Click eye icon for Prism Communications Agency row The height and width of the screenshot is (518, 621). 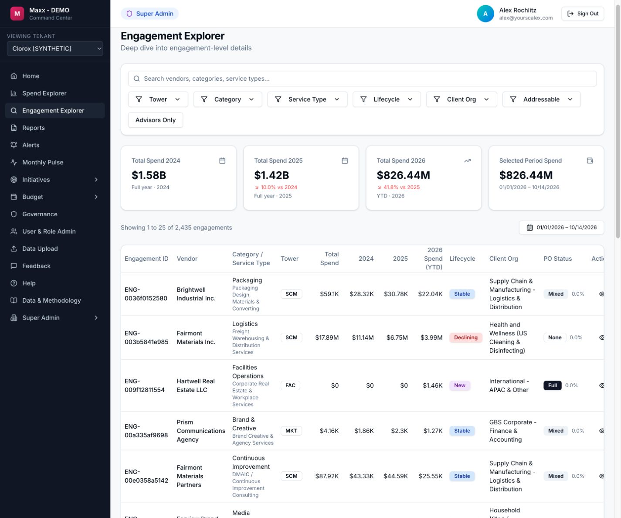[x=601, y=431]
